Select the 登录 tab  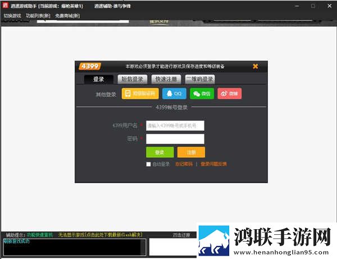pyautogui.click(x=99, y=79)
